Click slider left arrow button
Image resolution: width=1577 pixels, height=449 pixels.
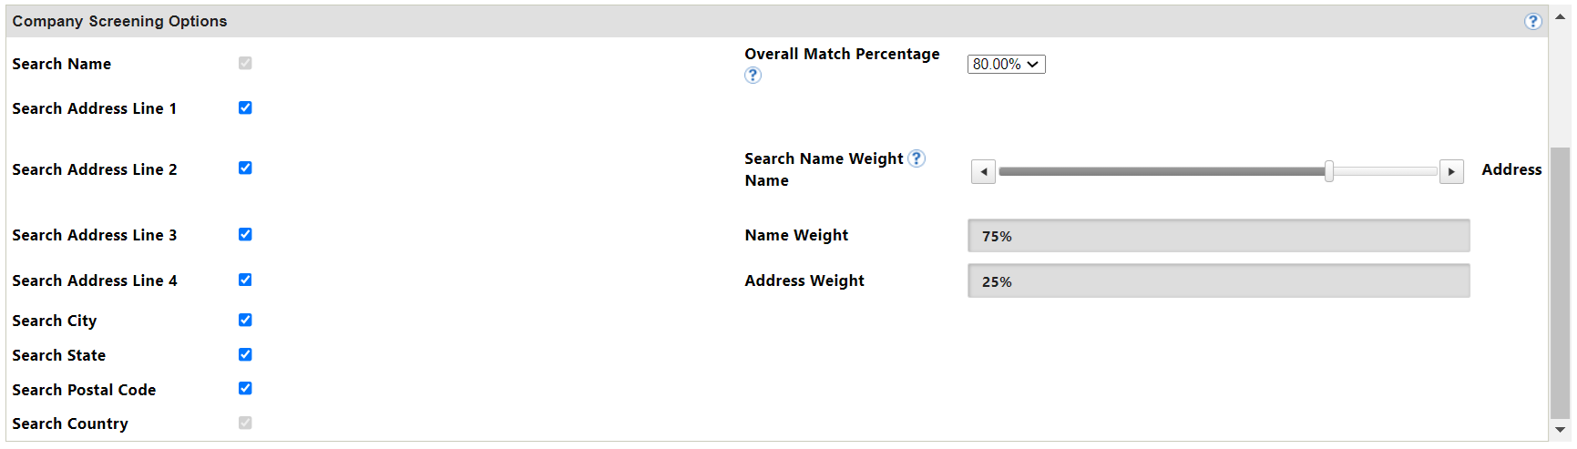coord(983,171)
